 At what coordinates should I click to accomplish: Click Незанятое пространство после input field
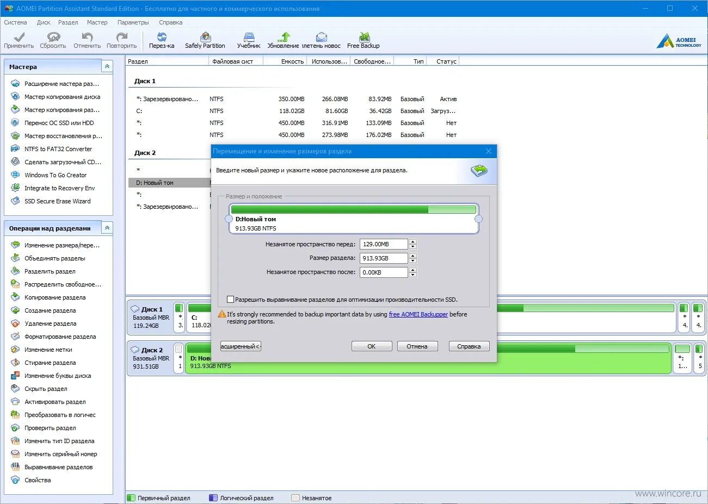(384, 272)
